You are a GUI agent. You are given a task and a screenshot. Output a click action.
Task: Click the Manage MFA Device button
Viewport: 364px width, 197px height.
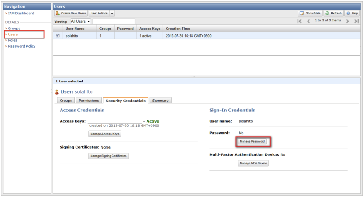253,163
